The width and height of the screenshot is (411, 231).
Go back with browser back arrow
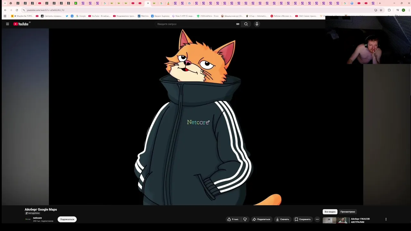click(5, 10)
